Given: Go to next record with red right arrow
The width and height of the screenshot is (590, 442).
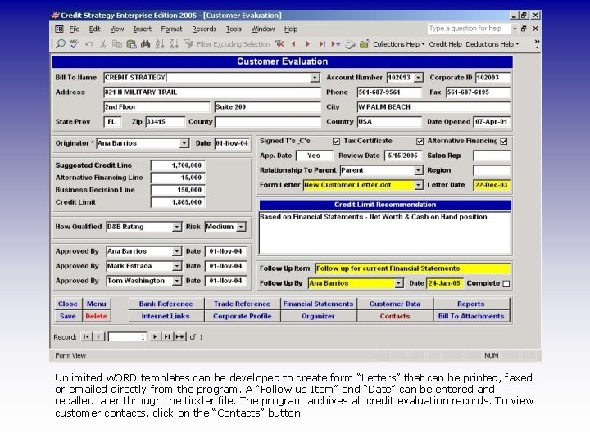Looking at the screenshot, I should click(308, 44).
